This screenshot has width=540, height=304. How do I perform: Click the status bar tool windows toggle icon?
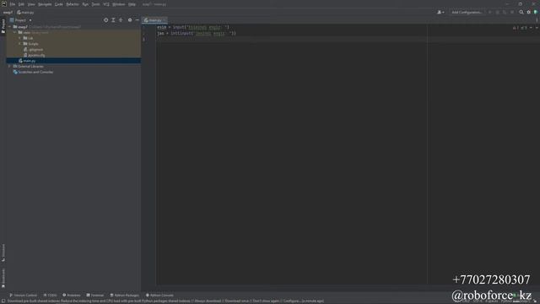3,301
